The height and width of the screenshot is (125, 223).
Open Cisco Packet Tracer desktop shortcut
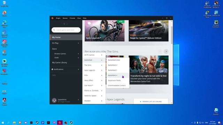pyautogui.click(x=207, y=14)
